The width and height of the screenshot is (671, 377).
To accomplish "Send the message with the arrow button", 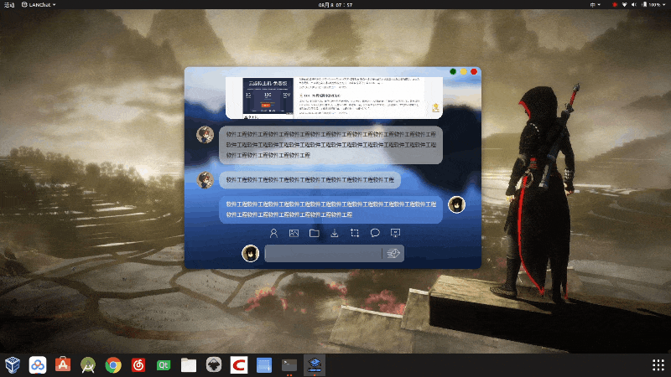I will [x=393, y=254].
